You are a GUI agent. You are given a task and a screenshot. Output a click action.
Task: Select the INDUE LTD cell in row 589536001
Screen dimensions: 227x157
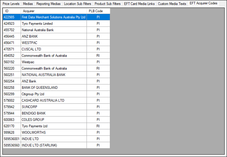54,139
